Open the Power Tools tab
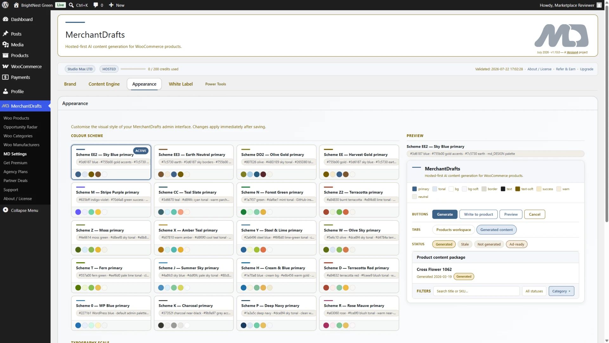Screen dimensions: 609x343 [216, 84]
